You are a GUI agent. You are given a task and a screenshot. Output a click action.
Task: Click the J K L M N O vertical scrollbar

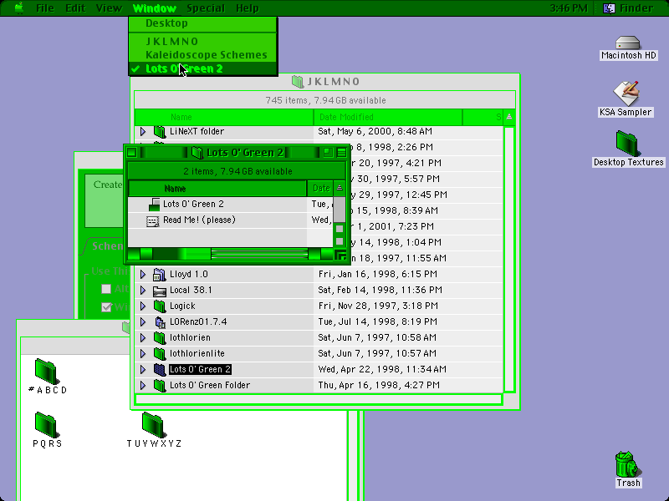pyautogui.click(x=509, y=259)
